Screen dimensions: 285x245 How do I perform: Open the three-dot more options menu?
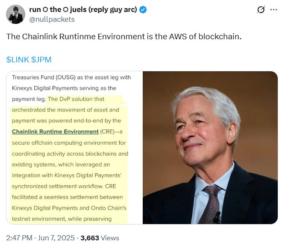click(x=273, y=10)
